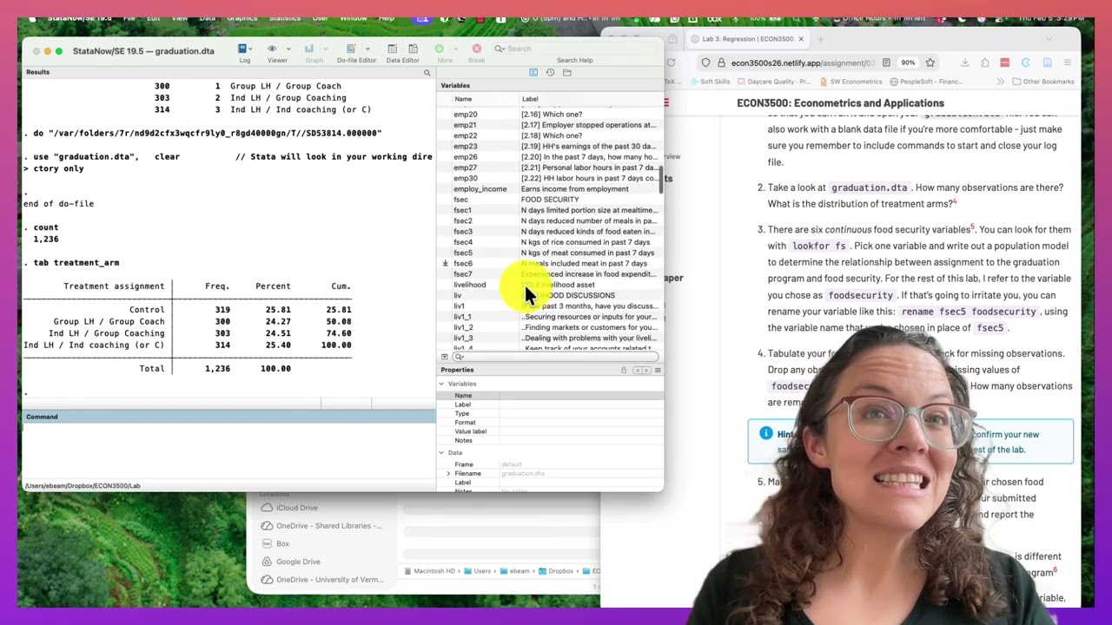Screen dimensions: 1112x625
Task: Expand the Filename row in Properties
Action: [x=448, y=474]
